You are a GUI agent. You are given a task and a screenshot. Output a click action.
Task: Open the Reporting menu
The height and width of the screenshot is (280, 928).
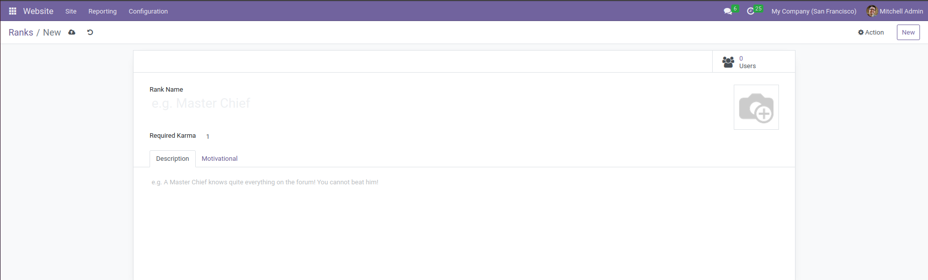(x=102, y=11)
